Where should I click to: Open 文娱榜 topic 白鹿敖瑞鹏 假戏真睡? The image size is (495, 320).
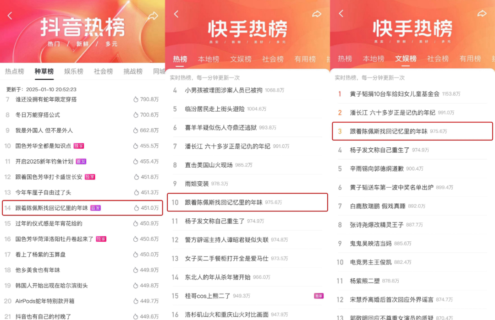[378, 206]
